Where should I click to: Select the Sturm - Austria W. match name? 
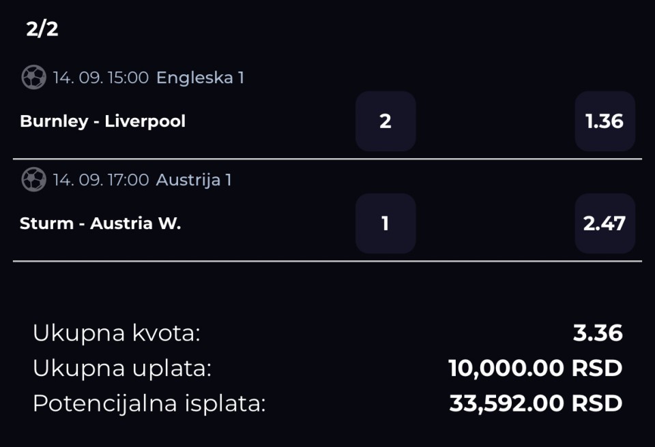(100, 223)
